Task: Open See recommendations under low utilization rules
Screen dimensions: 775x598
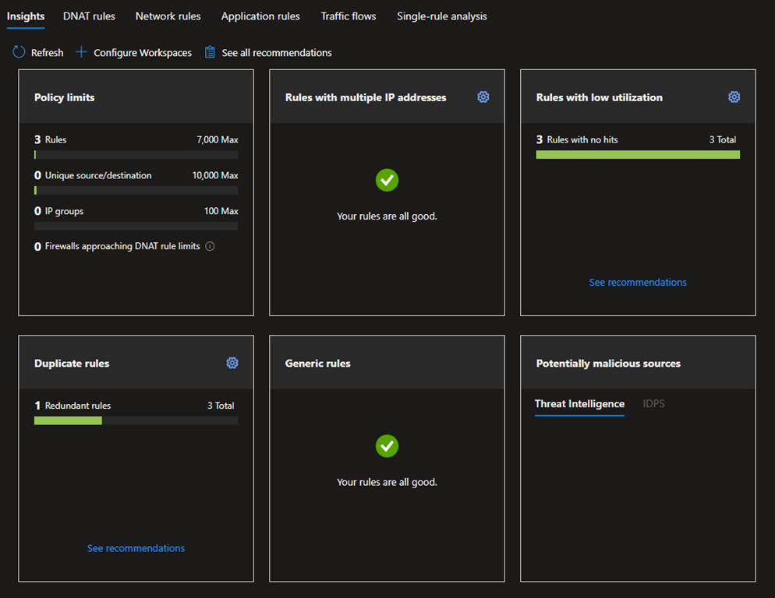Action: pyautogui.click(x=638, y=283)
